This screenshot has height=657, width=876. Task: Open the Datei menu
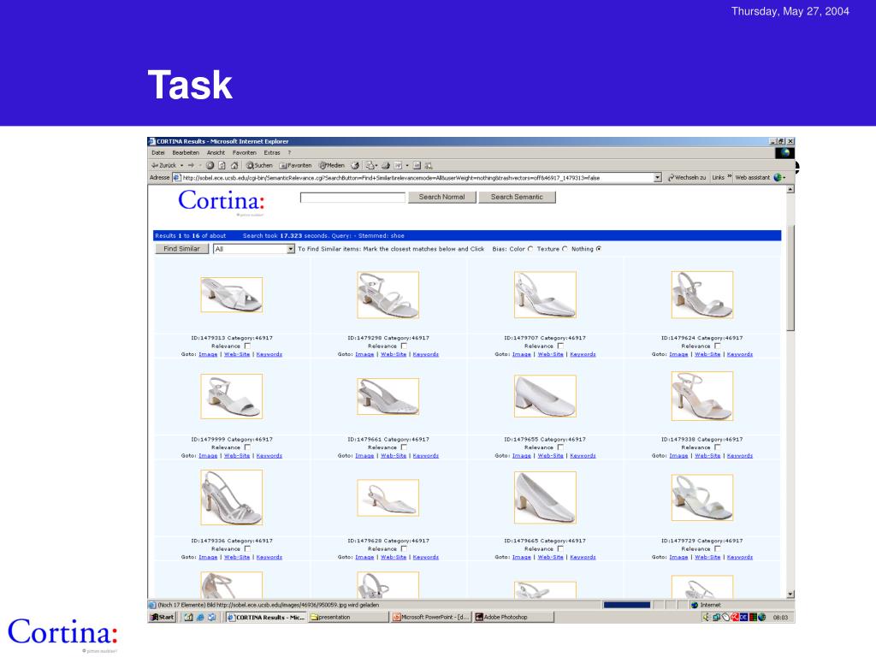[x=158, y=152]
